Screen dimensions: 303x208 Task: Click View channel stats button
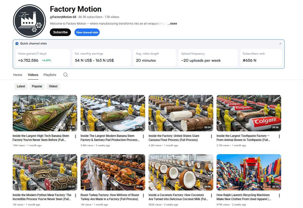tap(87, 32)
